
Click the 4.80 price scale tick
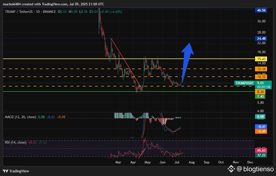click(x=261, y=111)
